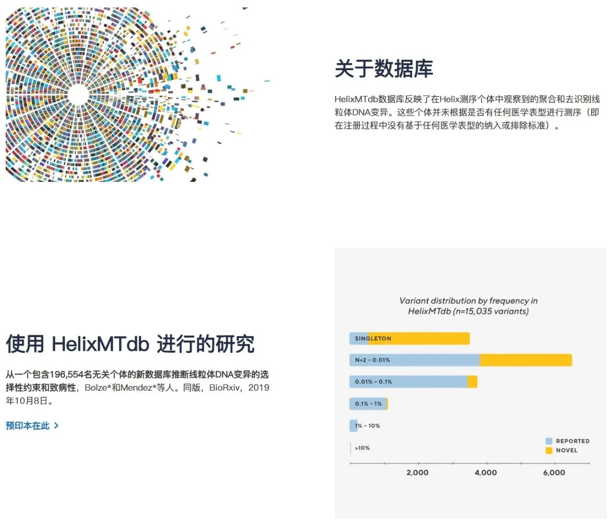Click the 0.1% - 1% frequency bar
This screenshot has width=612, height=530.
point(368,404)
